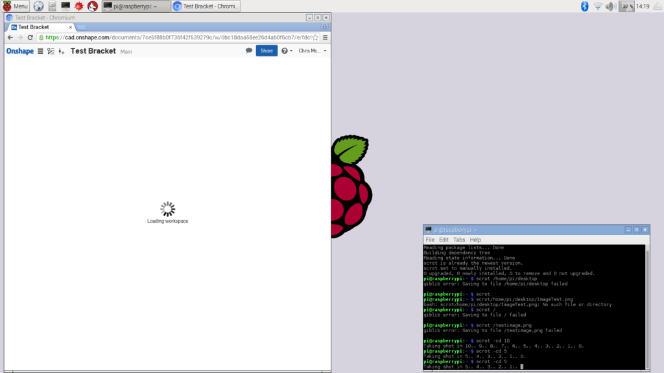This screenshot has width=664, height=373.
Task: Open Onshape comments speech bubble
Action: pyautogui.click(x=249, y=51)
